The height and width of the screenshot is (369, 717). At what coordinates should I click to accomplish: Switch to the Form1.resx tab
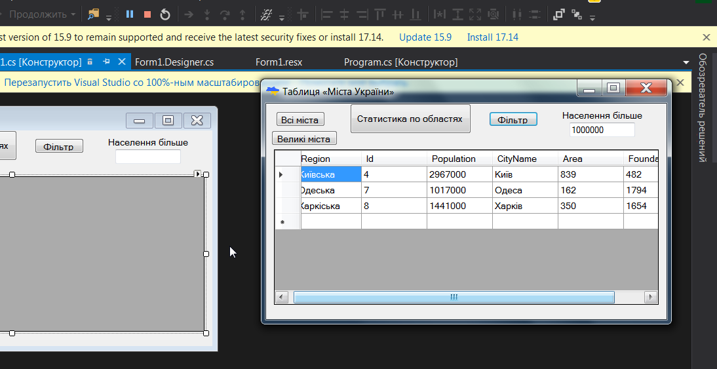click(x=279, y=62)
